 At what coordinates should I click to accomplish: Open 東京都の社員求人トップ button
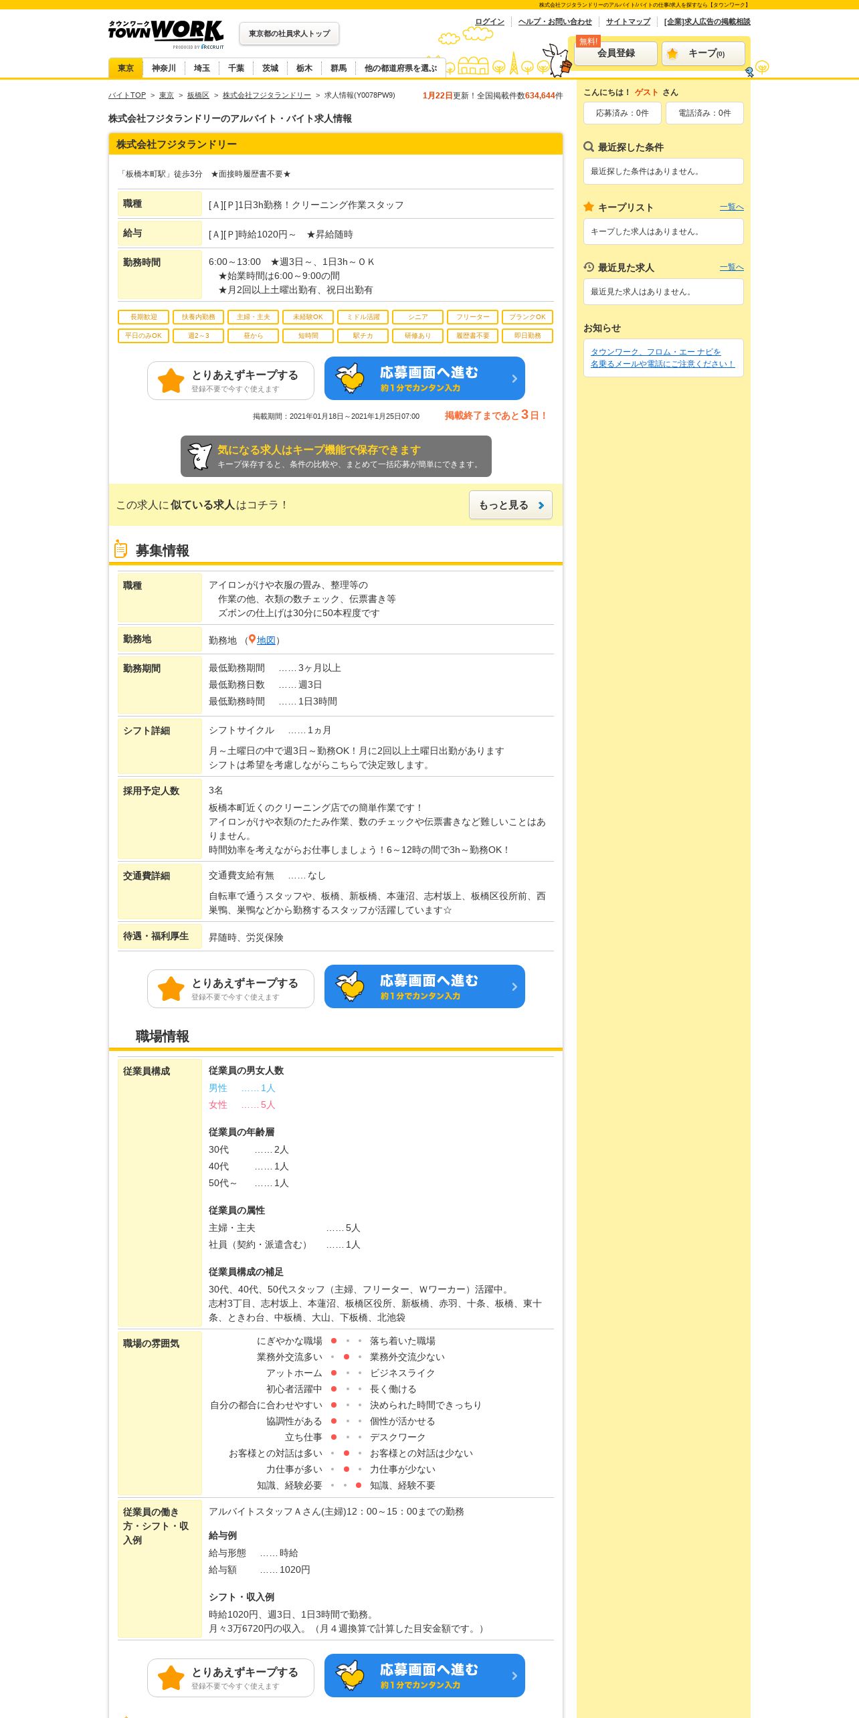289,33
